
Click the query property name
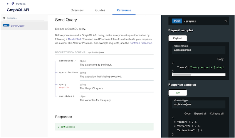(x=63, y=84)
